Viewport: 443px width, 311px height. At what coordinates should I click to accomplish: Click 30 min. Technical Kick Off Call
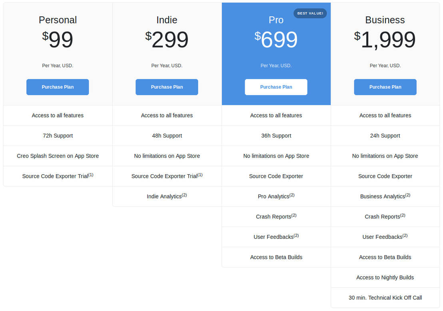pyautogui.click(x=385, y=297)
